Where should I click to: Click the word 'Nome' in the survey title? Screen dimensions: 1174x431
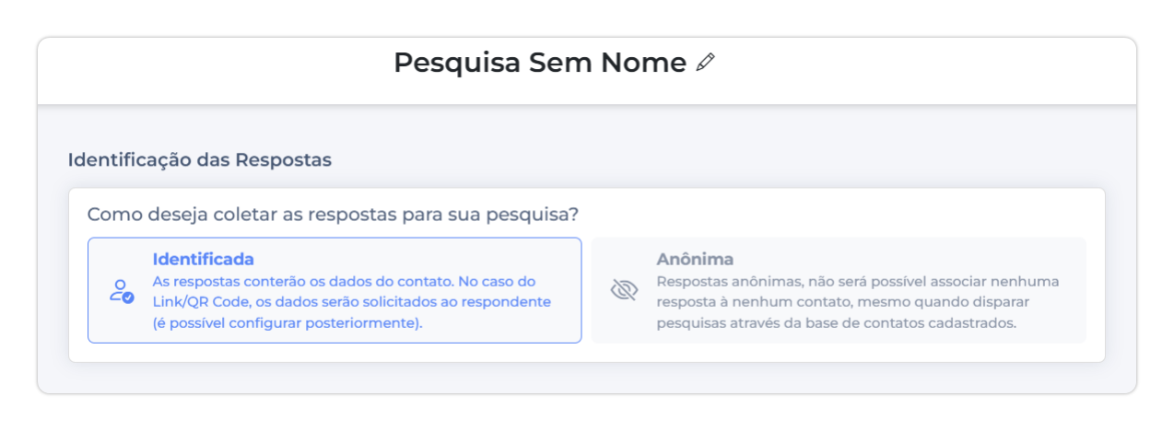pyautogui.click(x=643, y=63)
